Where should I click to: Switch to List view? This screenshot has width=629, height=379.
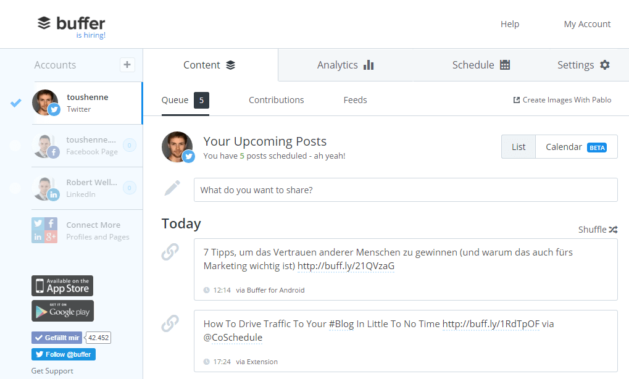(519, 147)
